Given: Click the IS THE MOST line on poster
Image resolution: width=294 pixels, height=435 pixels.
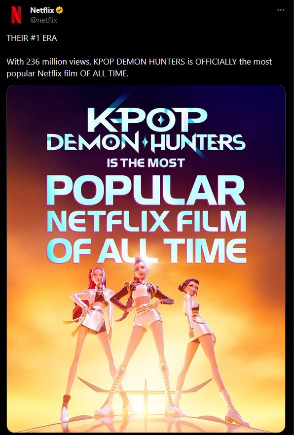Looking at the screenshot, I should click(x=146, y=163).
